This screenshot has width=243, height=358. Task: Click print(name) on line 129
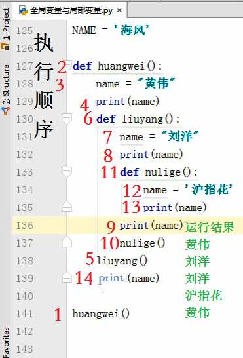point(127,102)
